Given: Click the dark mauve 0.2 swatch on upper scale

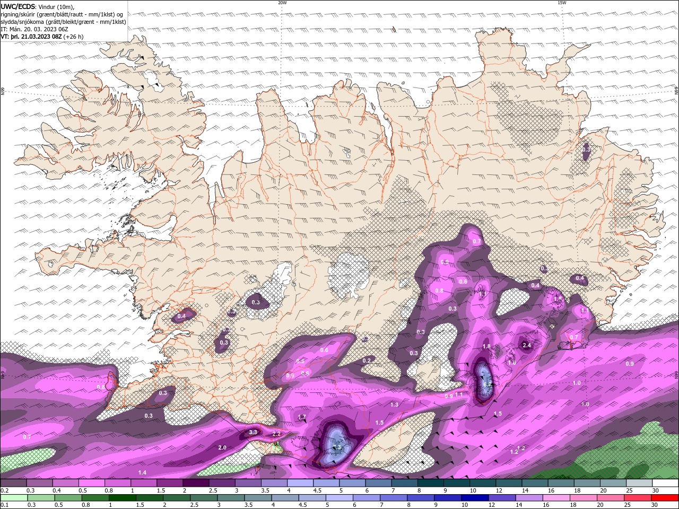Looking at the screenshot, I should coord(13,483).
